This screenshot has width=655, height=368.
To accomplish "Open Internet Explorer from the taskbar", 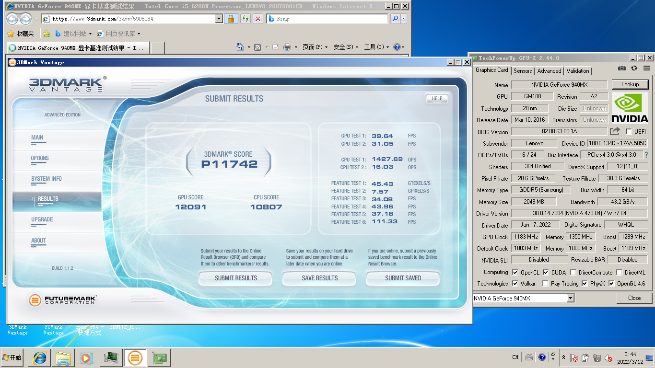I will point(39,358).
